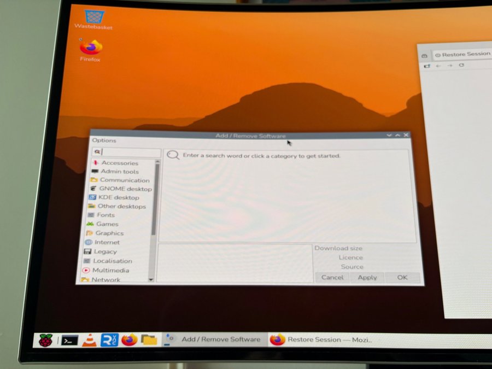Open the Firefox desktop shortcut
Screen dimensions: 492x369
pyautogui.click(x=91, y=50)
